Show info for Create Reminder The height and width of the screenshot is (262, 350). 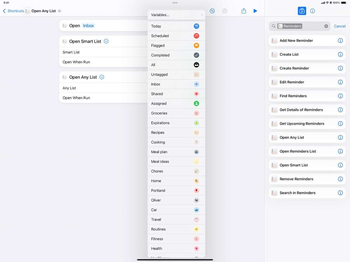click(x=340, y=68)
